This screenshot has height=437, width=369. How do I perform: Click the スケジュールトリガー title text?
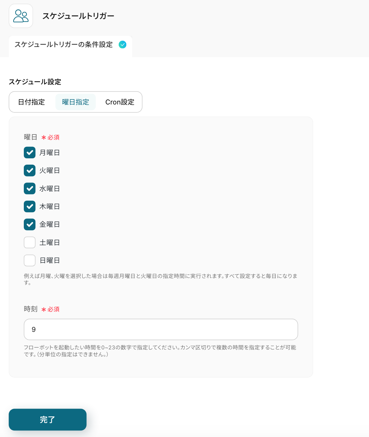(78, 16)
